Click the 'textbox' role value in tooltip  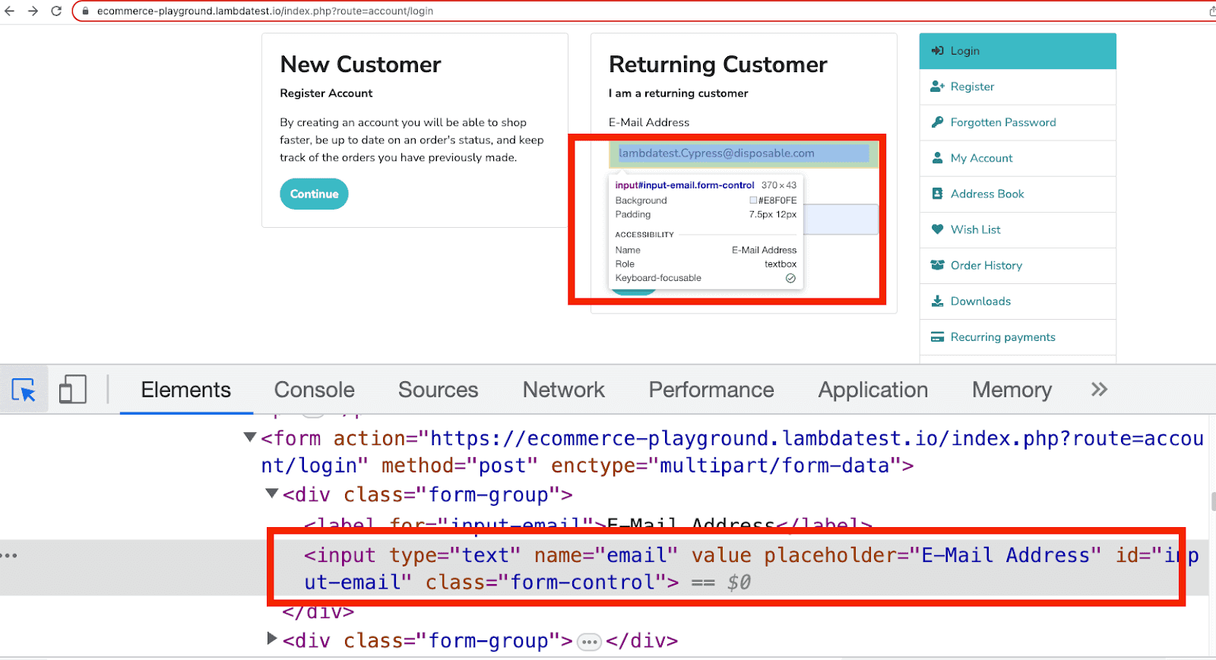pos(781,264)
